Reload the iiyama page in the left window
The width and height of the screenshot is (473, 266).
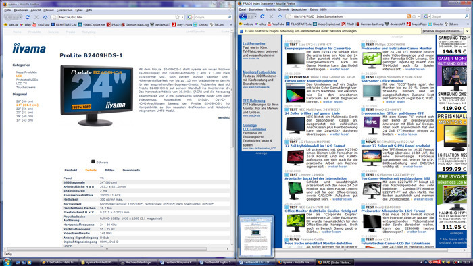point(28,17)
